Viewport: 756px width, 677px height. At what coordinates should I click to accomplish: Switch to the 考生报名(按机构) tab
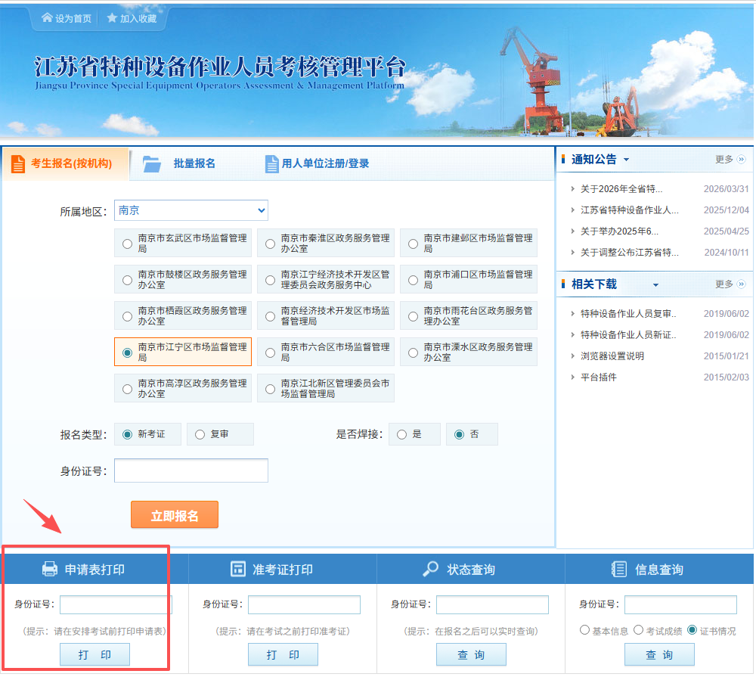[x=66, y=164]
